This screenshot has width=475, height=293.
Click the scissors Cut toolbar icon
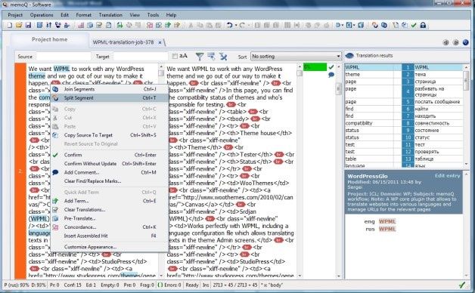[x=191, y=25]
